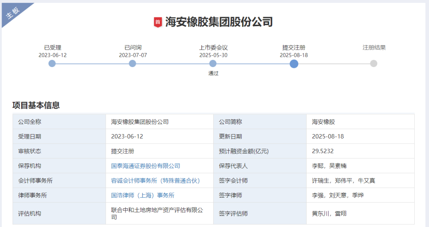
Task: Open the 国泰海通证券股份有限公司 link
Action: 145,166
